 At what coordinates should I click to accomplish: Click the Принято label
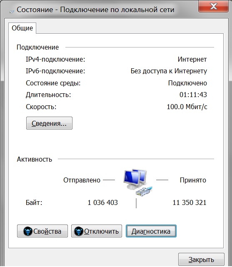point(193,180)
